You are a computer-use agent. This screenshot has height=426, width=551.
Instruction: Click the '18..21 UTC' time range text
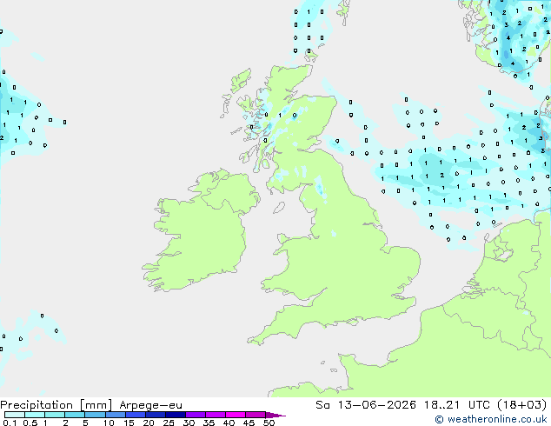point(457,405)
